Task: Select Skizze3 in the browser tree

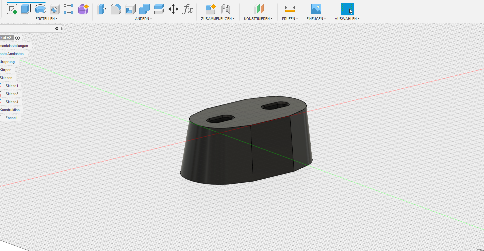Action: point(12,94)
